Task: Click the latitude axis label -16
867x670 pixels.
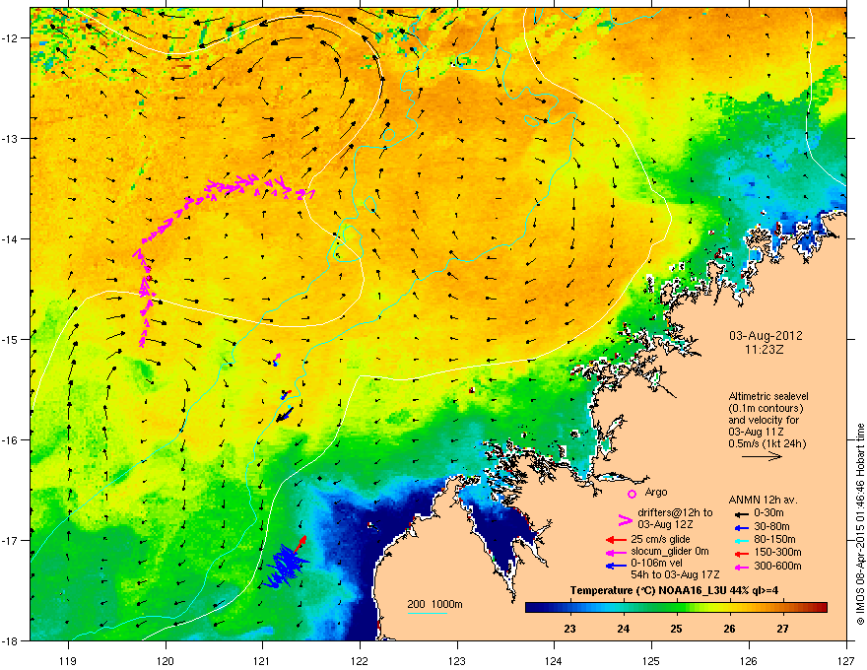Action: pos(9,440)
